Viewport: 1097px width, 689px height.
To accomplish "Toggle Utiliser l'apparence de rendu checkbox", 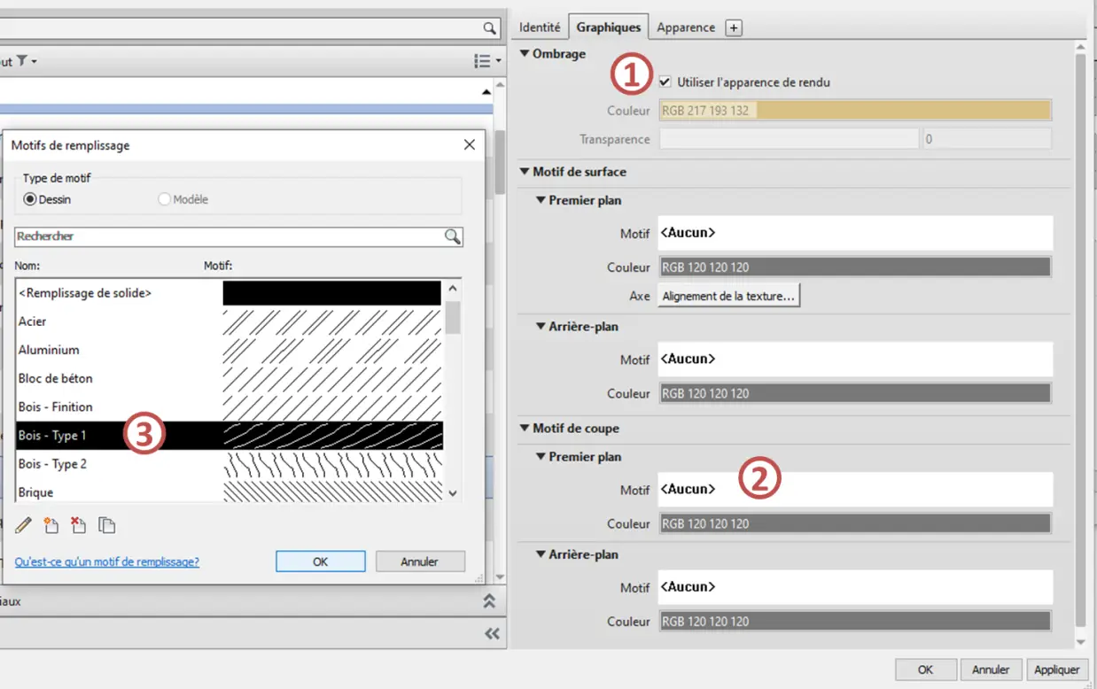I will coord(665,82).
